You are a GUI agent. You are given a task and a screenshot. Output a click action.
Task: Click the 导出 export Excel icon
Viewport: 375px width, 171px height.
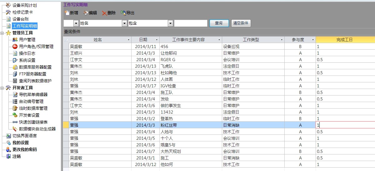click(x=123, y=13)
